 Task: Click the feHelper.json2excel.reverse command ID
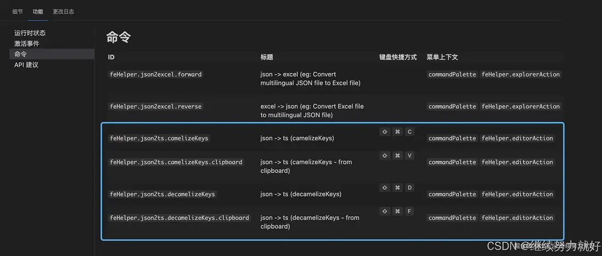(156, 106)
